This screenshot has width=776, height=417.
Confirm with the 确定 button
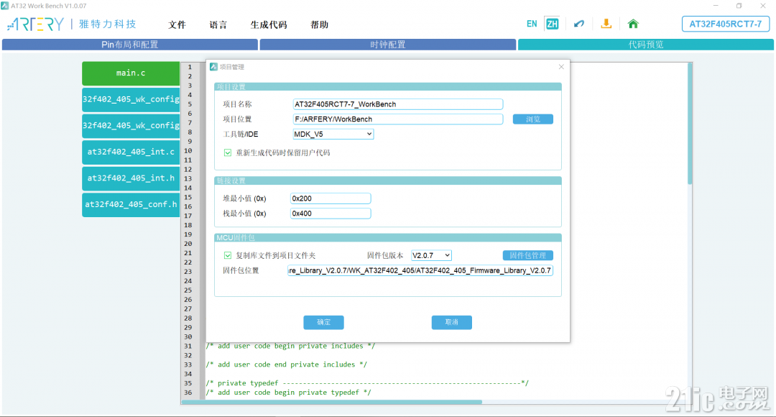pos(323,322)
